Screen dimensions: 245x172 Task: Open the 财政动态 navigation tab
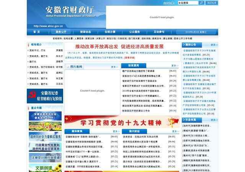pos(85,32)
